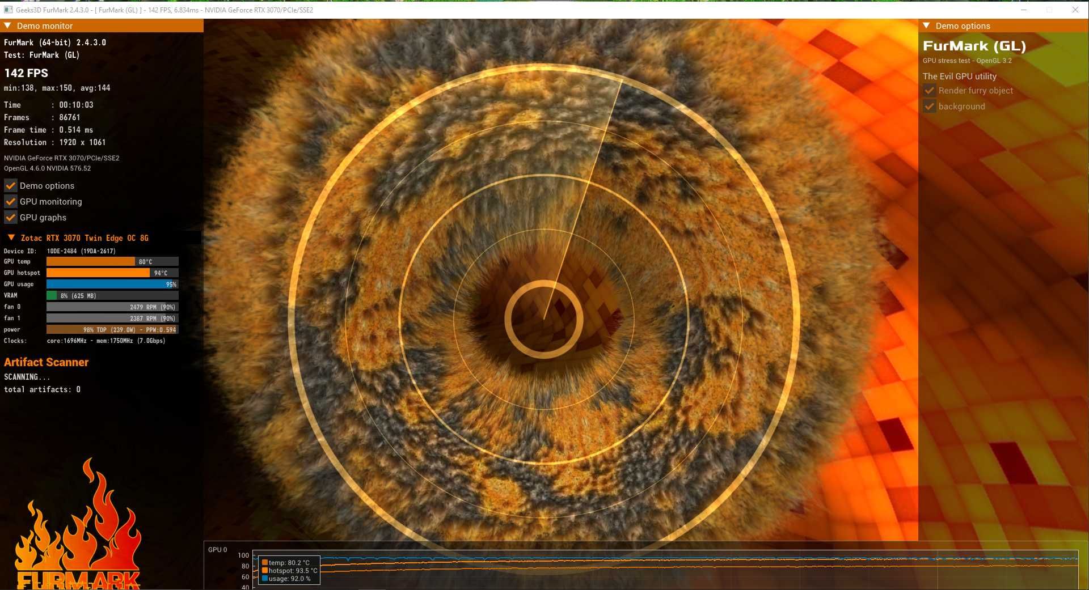This screenshot has height=590, width=1089.
Task: Click the GPU usage bar at 95%
Action: tap(112, 284)
